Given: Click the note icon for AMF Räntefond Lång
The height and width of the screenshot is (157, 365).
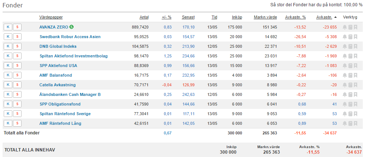Looking at the screenshot, I should pos(350,123).
